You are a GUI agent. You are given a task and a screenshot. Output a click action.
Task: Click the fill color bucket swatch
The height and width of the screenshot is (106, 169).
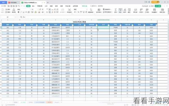pyautogui.click(x=35, y=12)
